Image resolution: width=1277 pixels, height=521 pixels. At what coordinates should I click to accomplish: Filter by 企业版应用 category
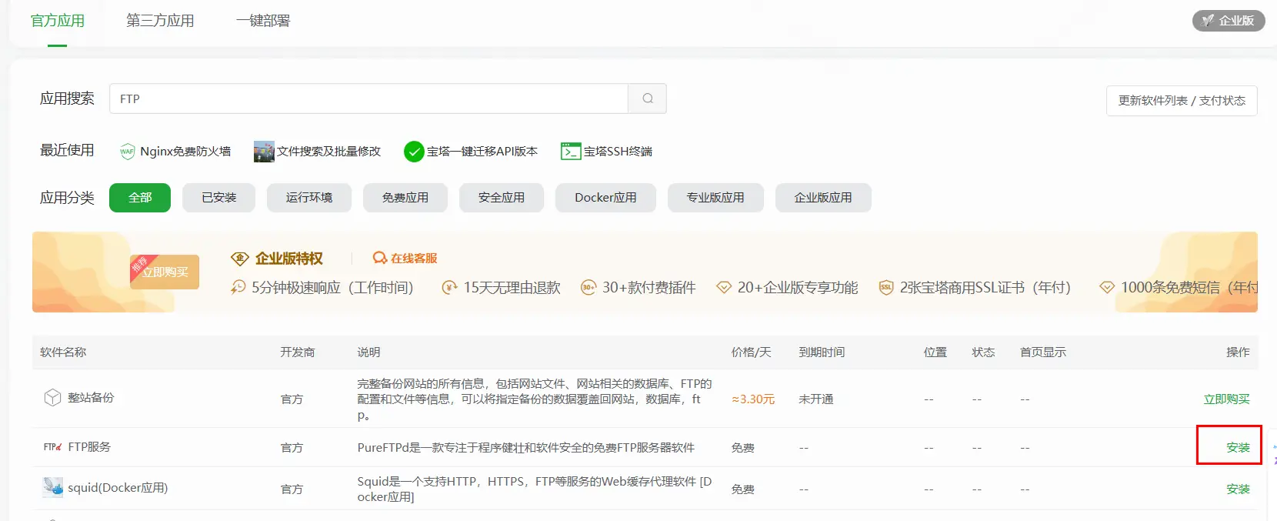click(x=823, y=198)
